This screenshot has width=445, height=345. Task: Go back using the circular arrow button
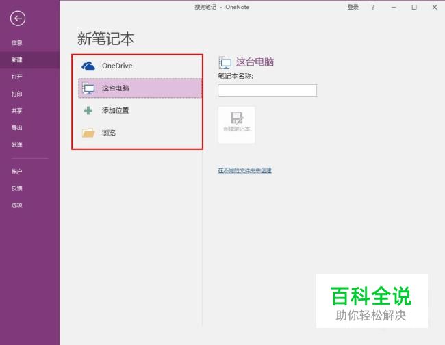pyautogui.click(x=18, y=18)
